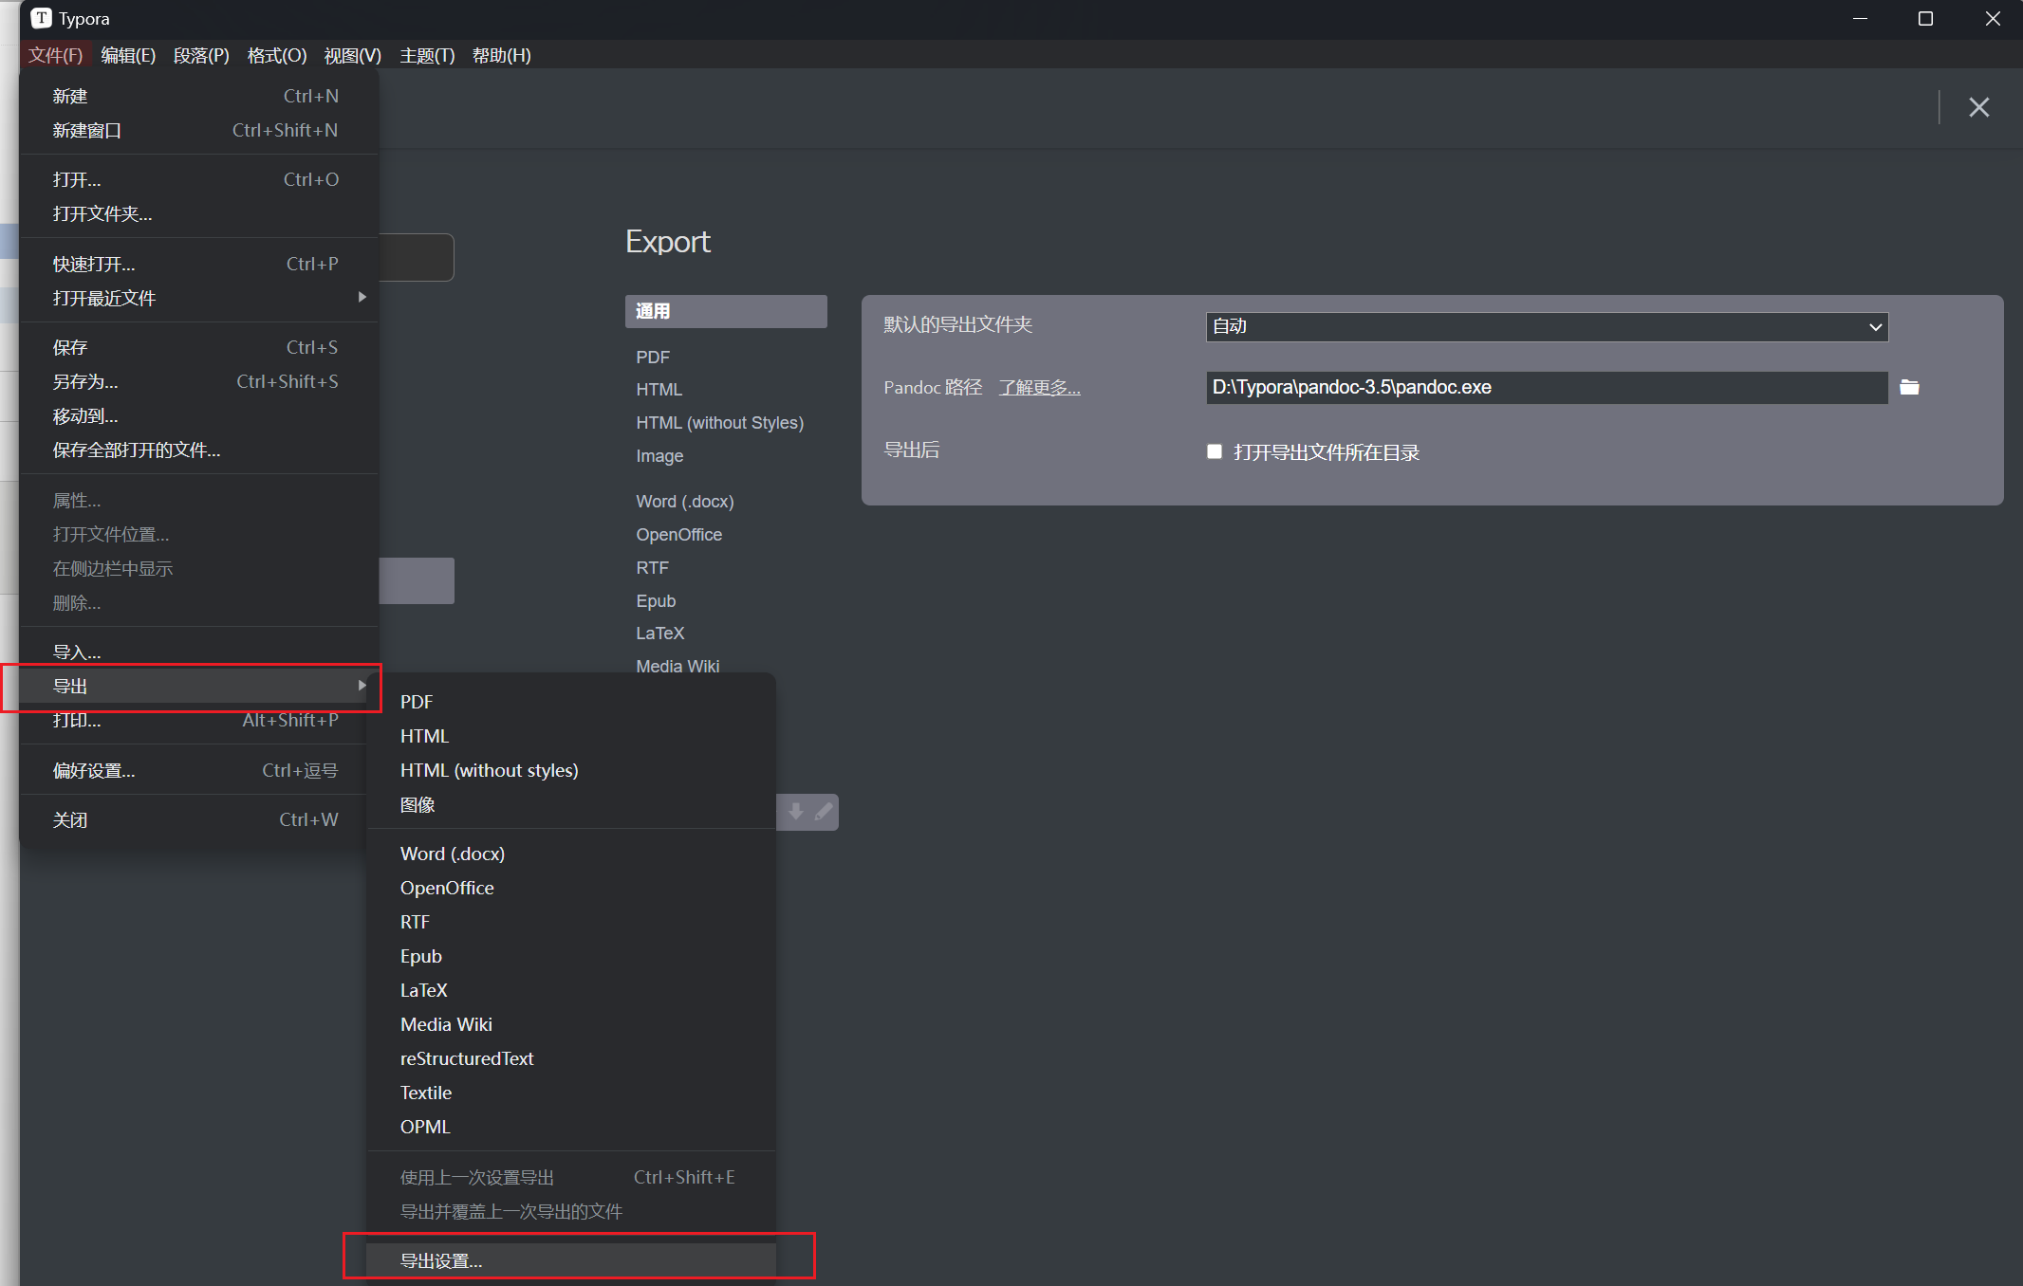2023x1286 pixels.
Task: Select HTML (without Styles) export settings
Action: click(x=720, y=423)
